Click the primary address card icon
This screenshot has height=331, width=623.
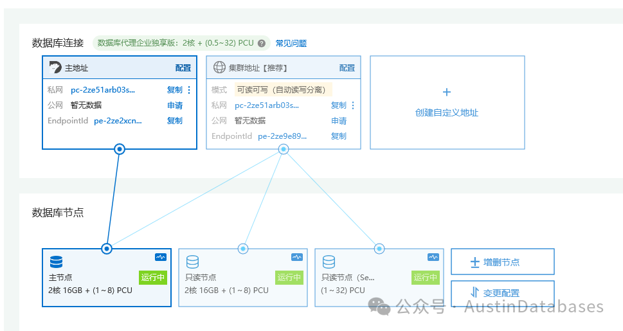55,67
